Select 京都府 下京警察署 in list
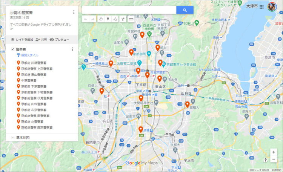283x172 pixels. [x=34, y=86]
